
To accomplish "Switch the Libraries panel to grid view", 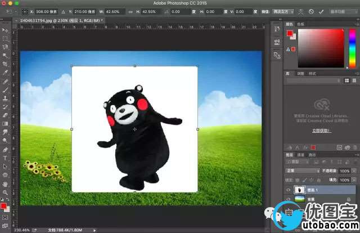I will [x=346, y=80].
